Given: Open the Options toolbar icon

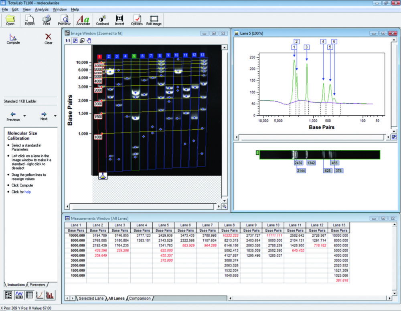Looking at the screenshot, I should point(137,19).
